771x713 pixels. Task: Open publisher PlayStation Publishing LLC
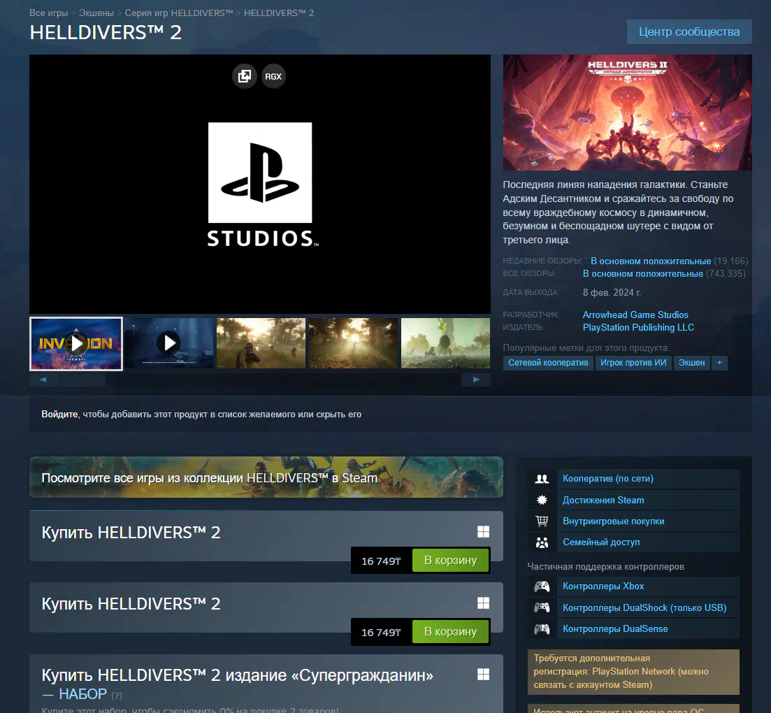click(638, 327)
